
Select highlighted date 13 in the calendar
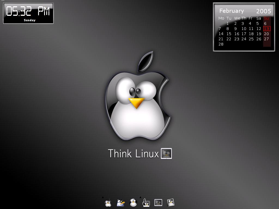click(x=266, y=29)
